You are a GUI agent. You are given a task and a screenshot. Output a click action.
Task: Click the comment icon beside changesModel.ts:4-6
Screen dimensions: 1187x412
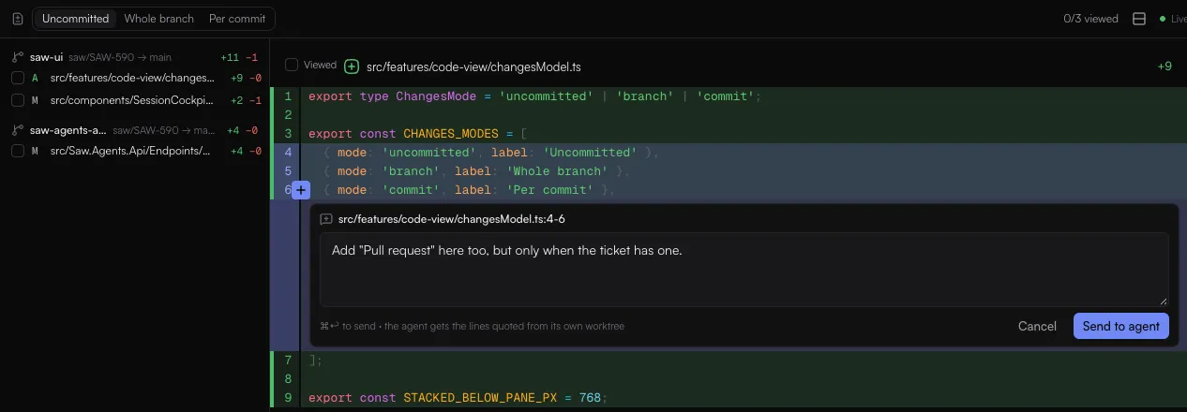pyautogui.click(x=326, y=219)
